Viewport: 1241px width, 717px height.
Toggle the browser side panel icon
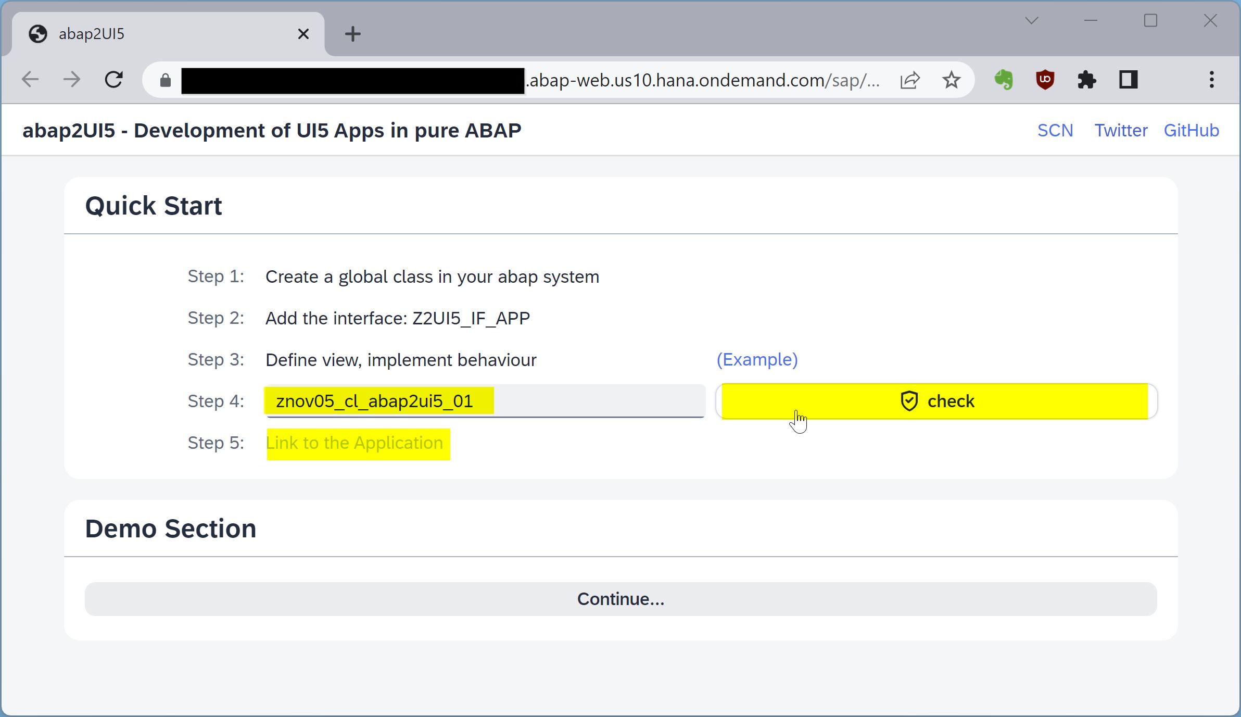tap(1128, 80)
